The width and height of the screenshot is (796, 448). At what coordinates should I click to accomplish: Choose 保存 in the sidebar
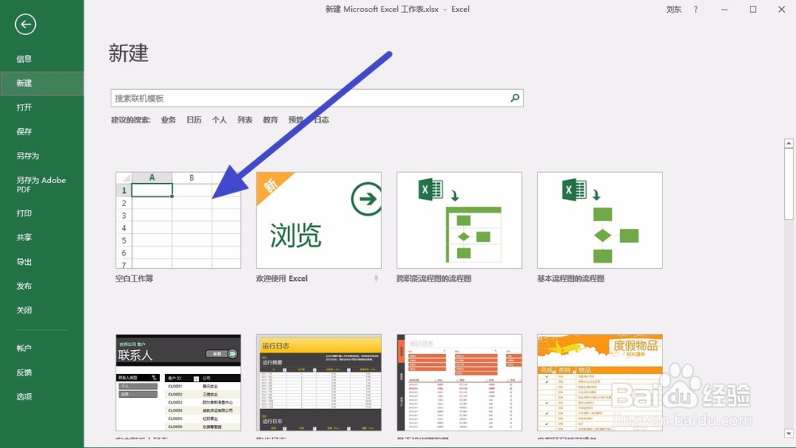click(24, 131)
